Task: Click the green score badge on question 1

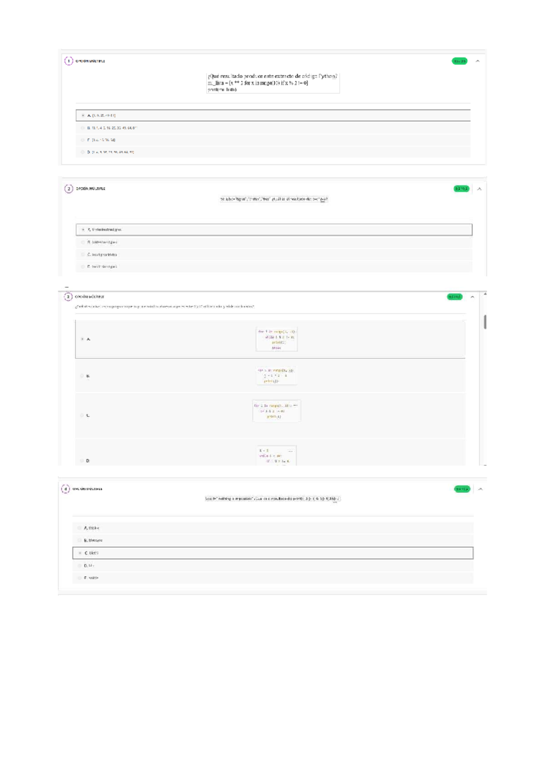Action: (x=460, y=61)
